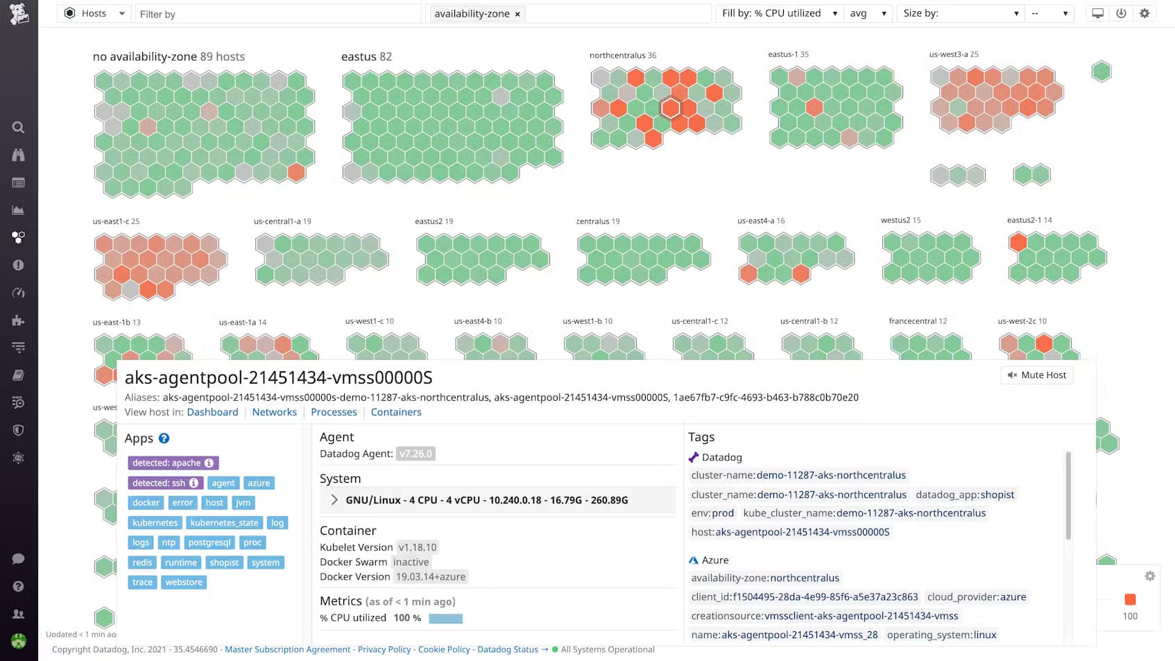
Task: Open the Size by dropdown
Action: click(x=960, y=12)
